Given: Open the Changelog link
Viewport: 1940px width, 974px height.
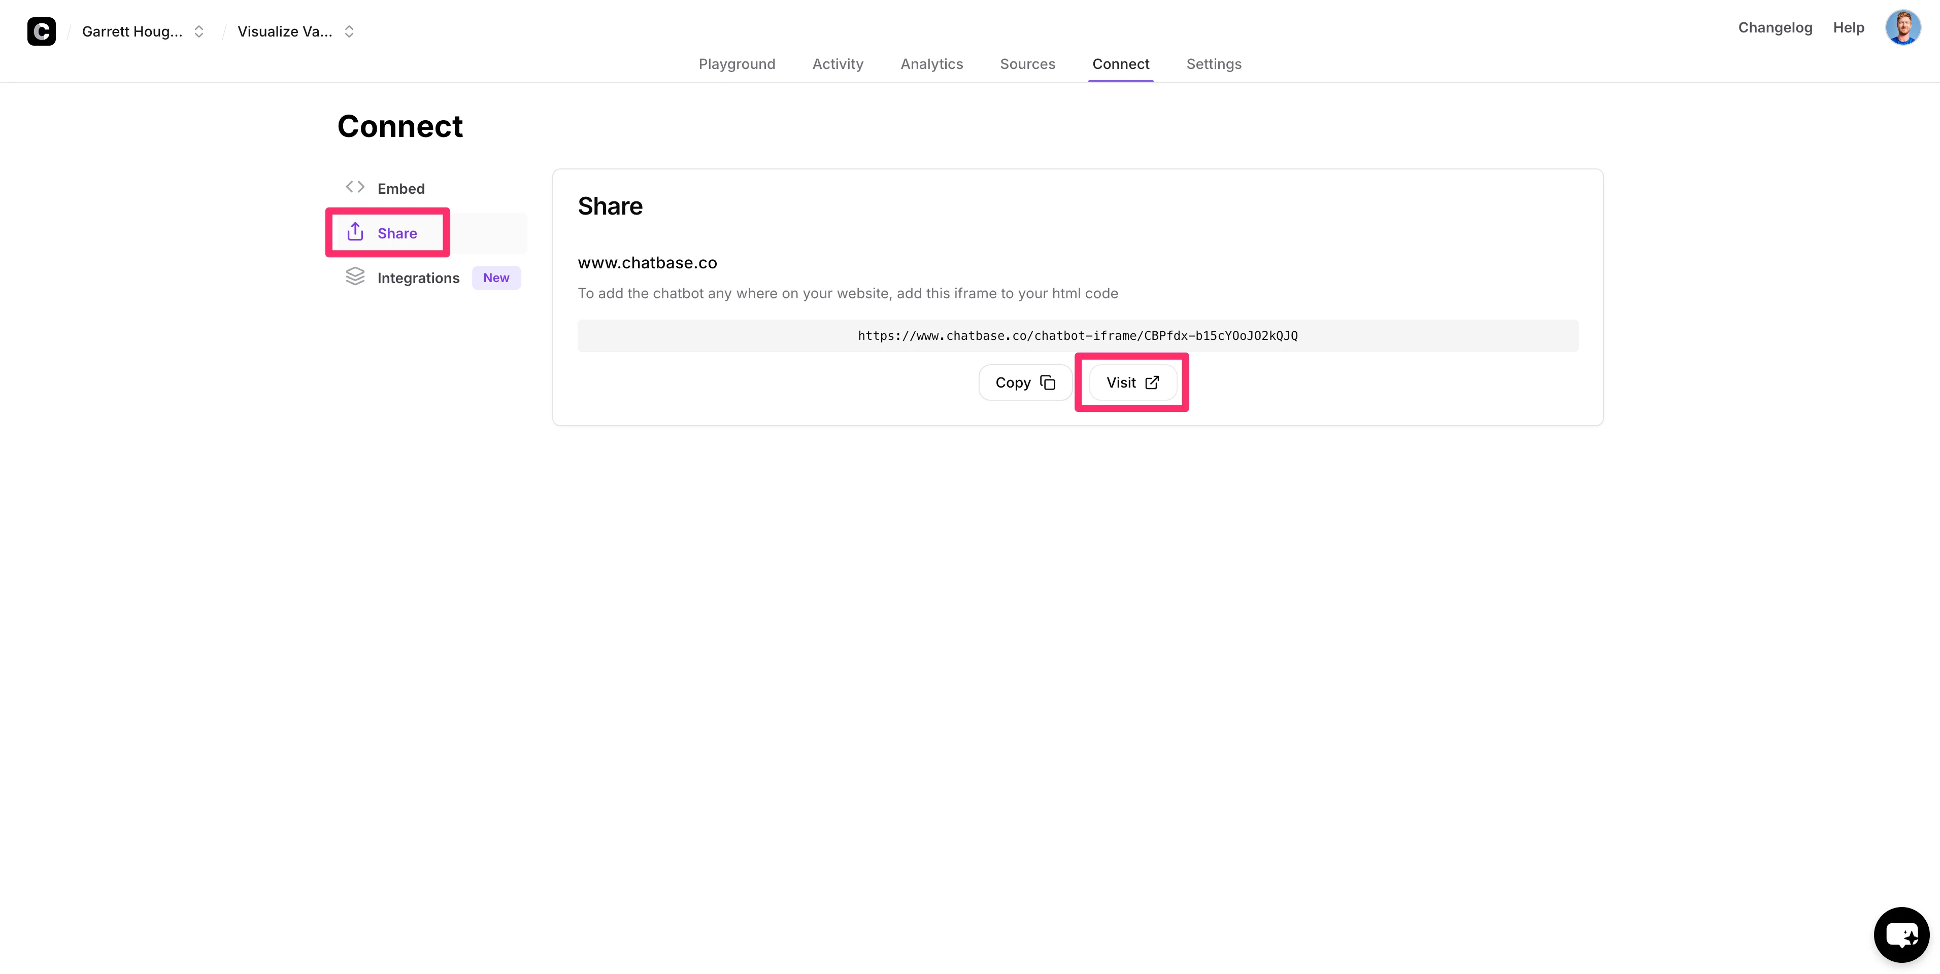Looking at the screenshot, I should 1775,28.
